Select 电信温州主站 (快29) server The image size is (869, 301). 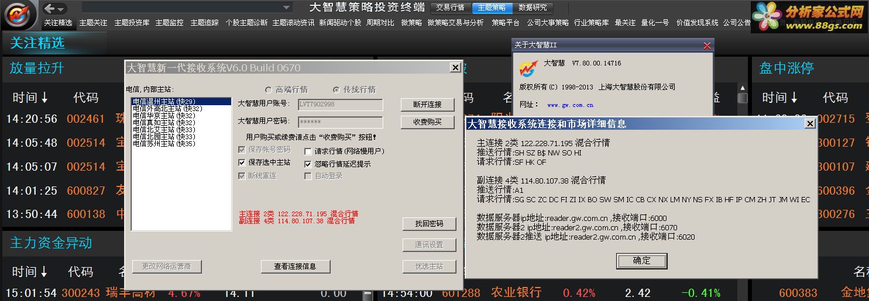coord(181,102)
